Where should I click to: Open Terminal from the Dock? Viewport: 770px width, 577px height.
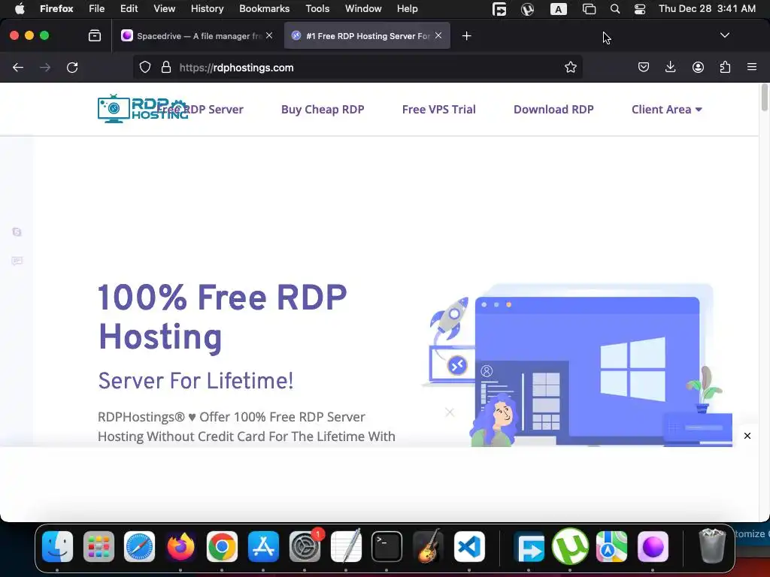pyautogui.click(x=387, y=547)
